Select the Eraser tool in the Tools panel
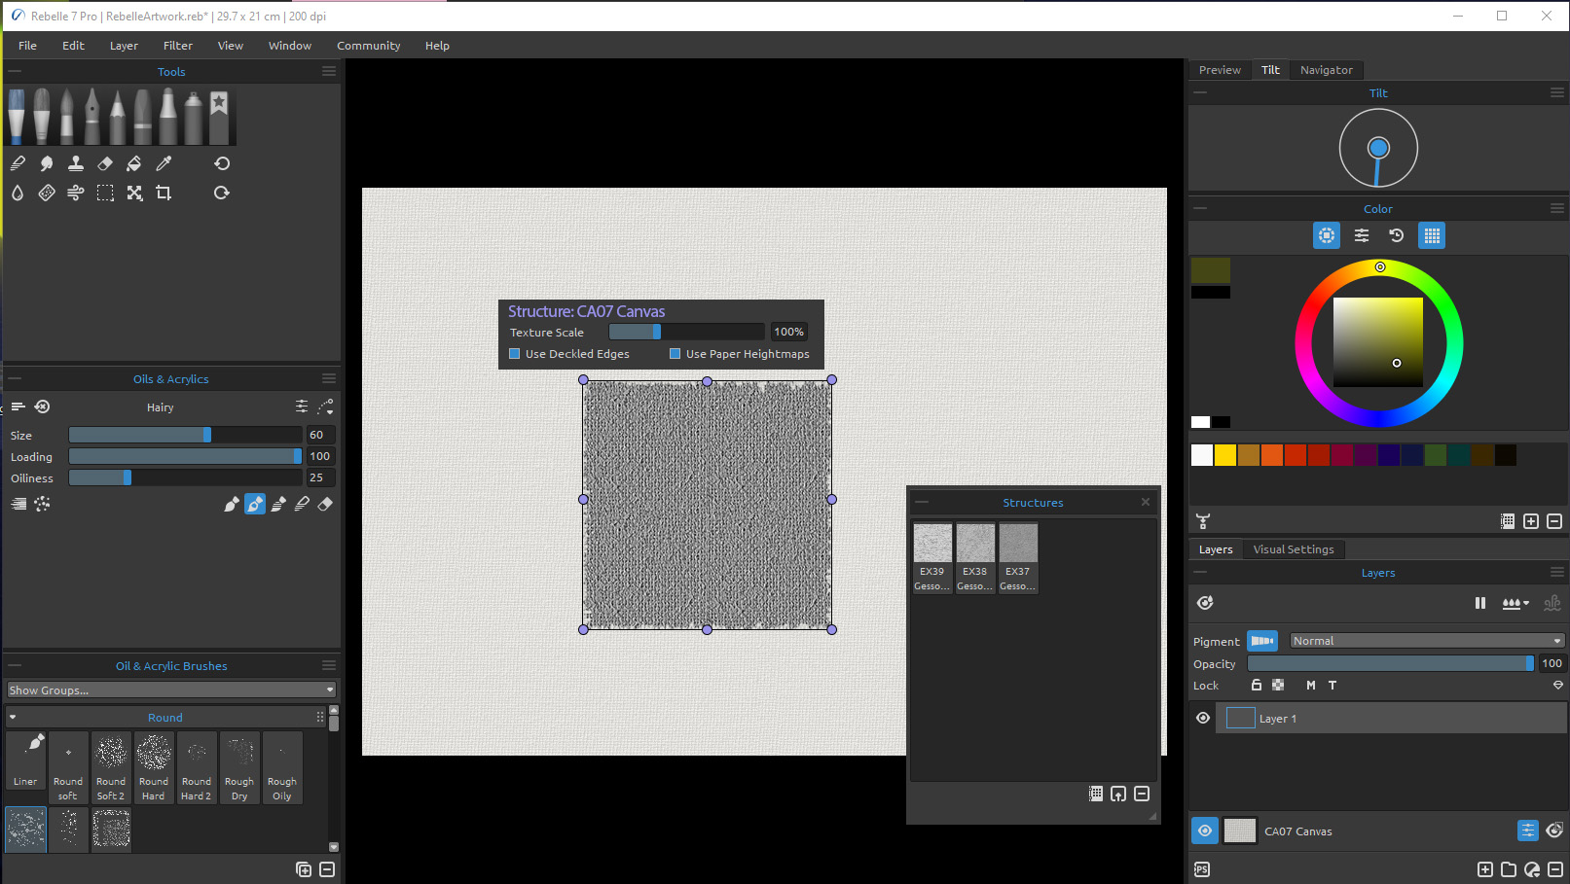1570x884 pixels. click(105, 162)
